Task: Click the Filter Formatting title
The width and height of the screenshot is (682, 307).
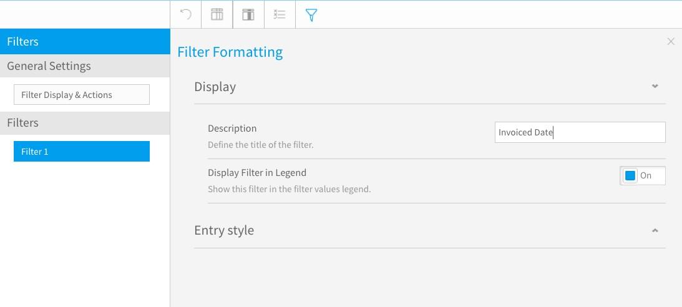Action: (230, 52)
